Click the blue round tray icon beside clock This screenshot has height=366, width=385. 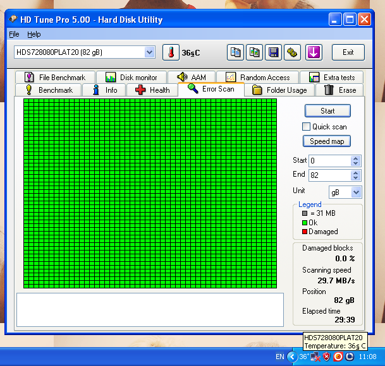click(349, 357)
